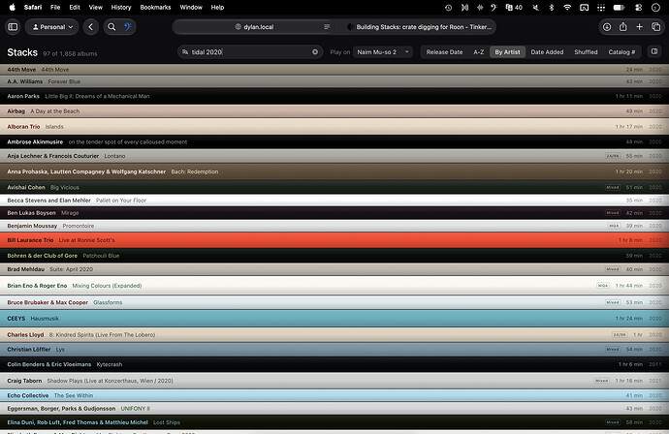Open the 44th Move album row
Image resolution: width=669 pixels, height=434 pixels.
[334, 70]
